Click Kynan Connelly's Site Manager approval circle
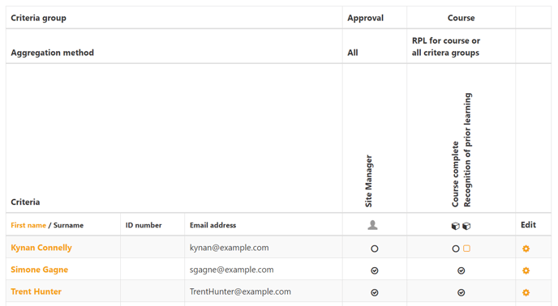558x306 pixels. pos(375,249)
